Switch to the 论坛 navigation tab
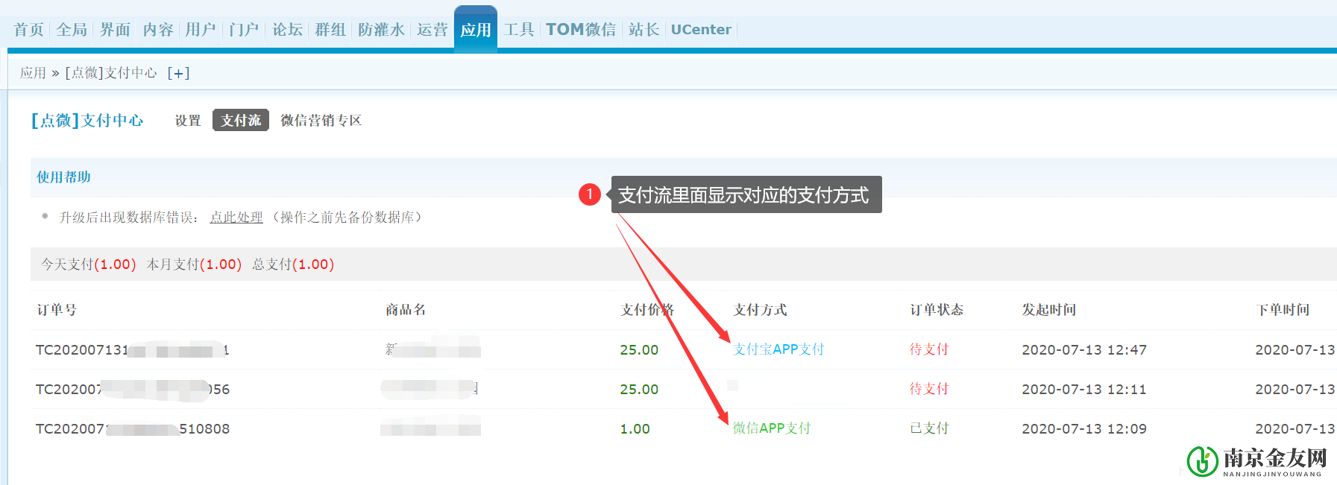Image resolution: width=1337 pixels, height=485 pixels. click(x=287, y=30)
